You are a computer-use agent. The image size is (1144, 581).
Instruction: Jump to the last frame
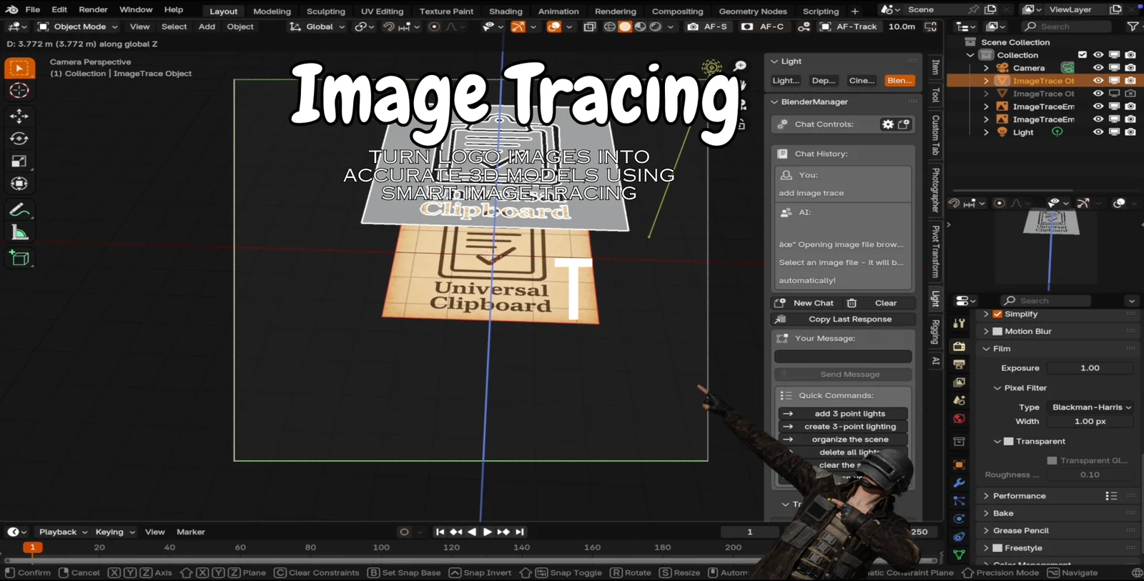520,532
